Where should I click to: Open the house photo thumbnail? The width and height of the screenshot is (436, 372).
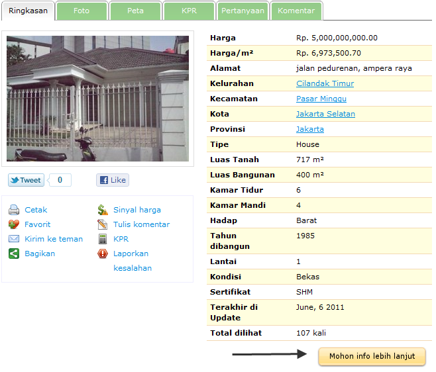(x=97, y=99)
